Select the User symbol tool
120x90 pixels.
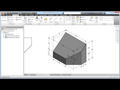coord(46,20)
